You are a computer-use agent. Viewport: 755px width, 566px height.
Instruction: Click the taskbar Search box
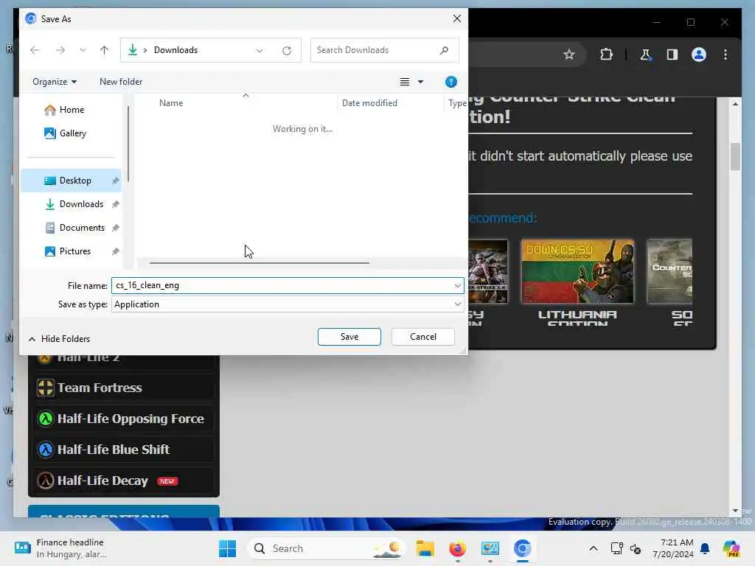tap(325, 548)
